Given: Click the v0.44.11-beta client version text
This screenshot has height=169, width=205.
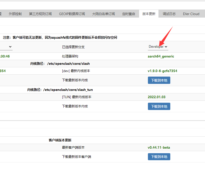Looking at the screenshot, I should (159, 147).
